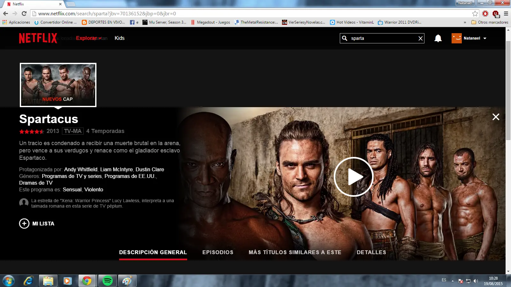Close the Spartacus details panel
This screenshot has width=511, height=287.
click(x=496, y=117)
